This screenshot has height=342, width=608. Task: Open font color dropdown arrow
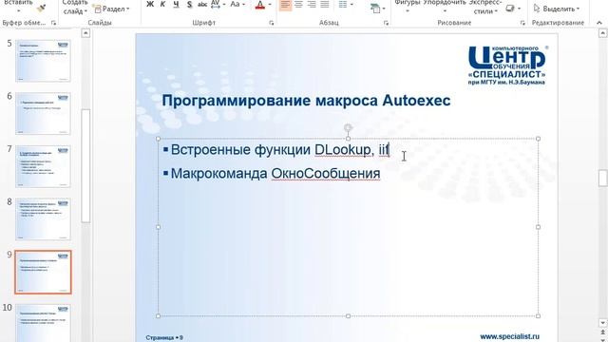[x=270, y=5]
